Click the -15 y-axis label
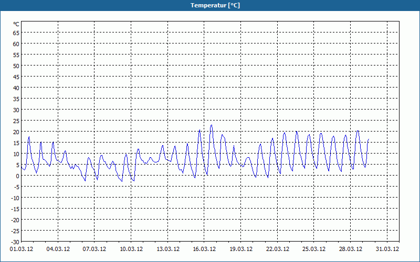This screenshot has width=420, height=262. [x=15, y=209]
